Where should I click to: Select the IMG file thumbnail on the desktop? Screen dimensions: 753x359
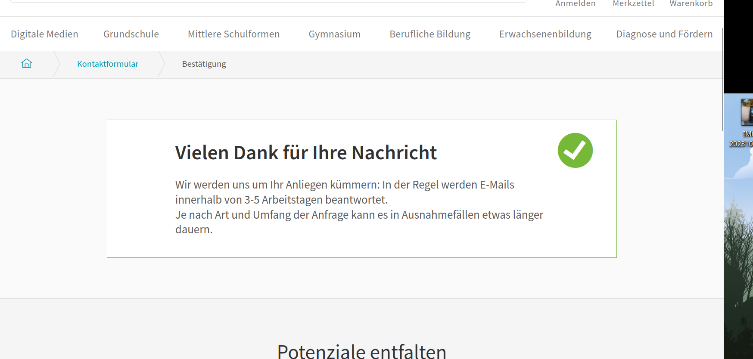coord(746,113)
